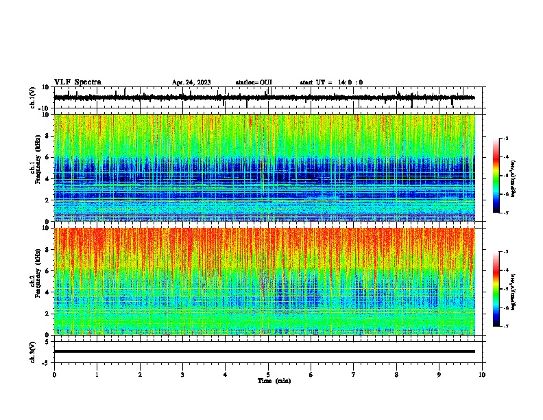Click the ch.2 "Frequency (kHz)" axis label

click(38, 273)
